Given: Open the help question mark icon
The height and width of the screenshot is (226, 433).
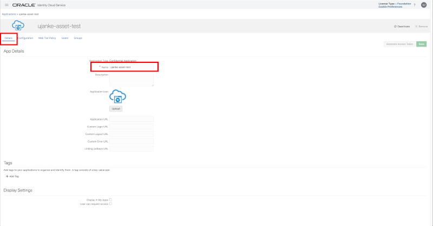Looking at the screenshot, I should click(415, 5).
